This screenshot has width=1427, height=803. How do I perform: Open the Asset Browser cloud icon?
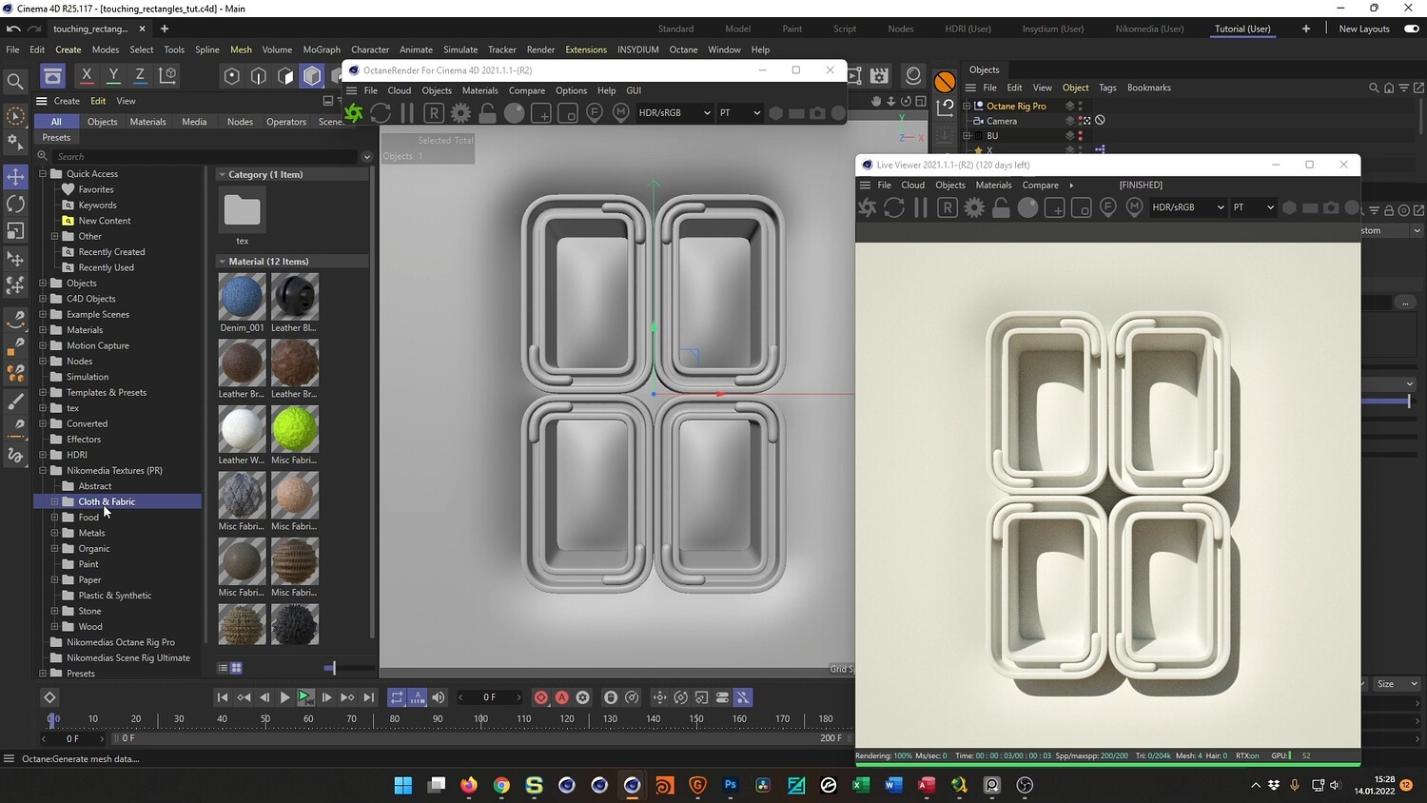[52, 76]
